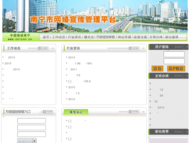190x143 pixels.
Task: Open 文明办网 item containing 55
Action: tap(162, 96)
